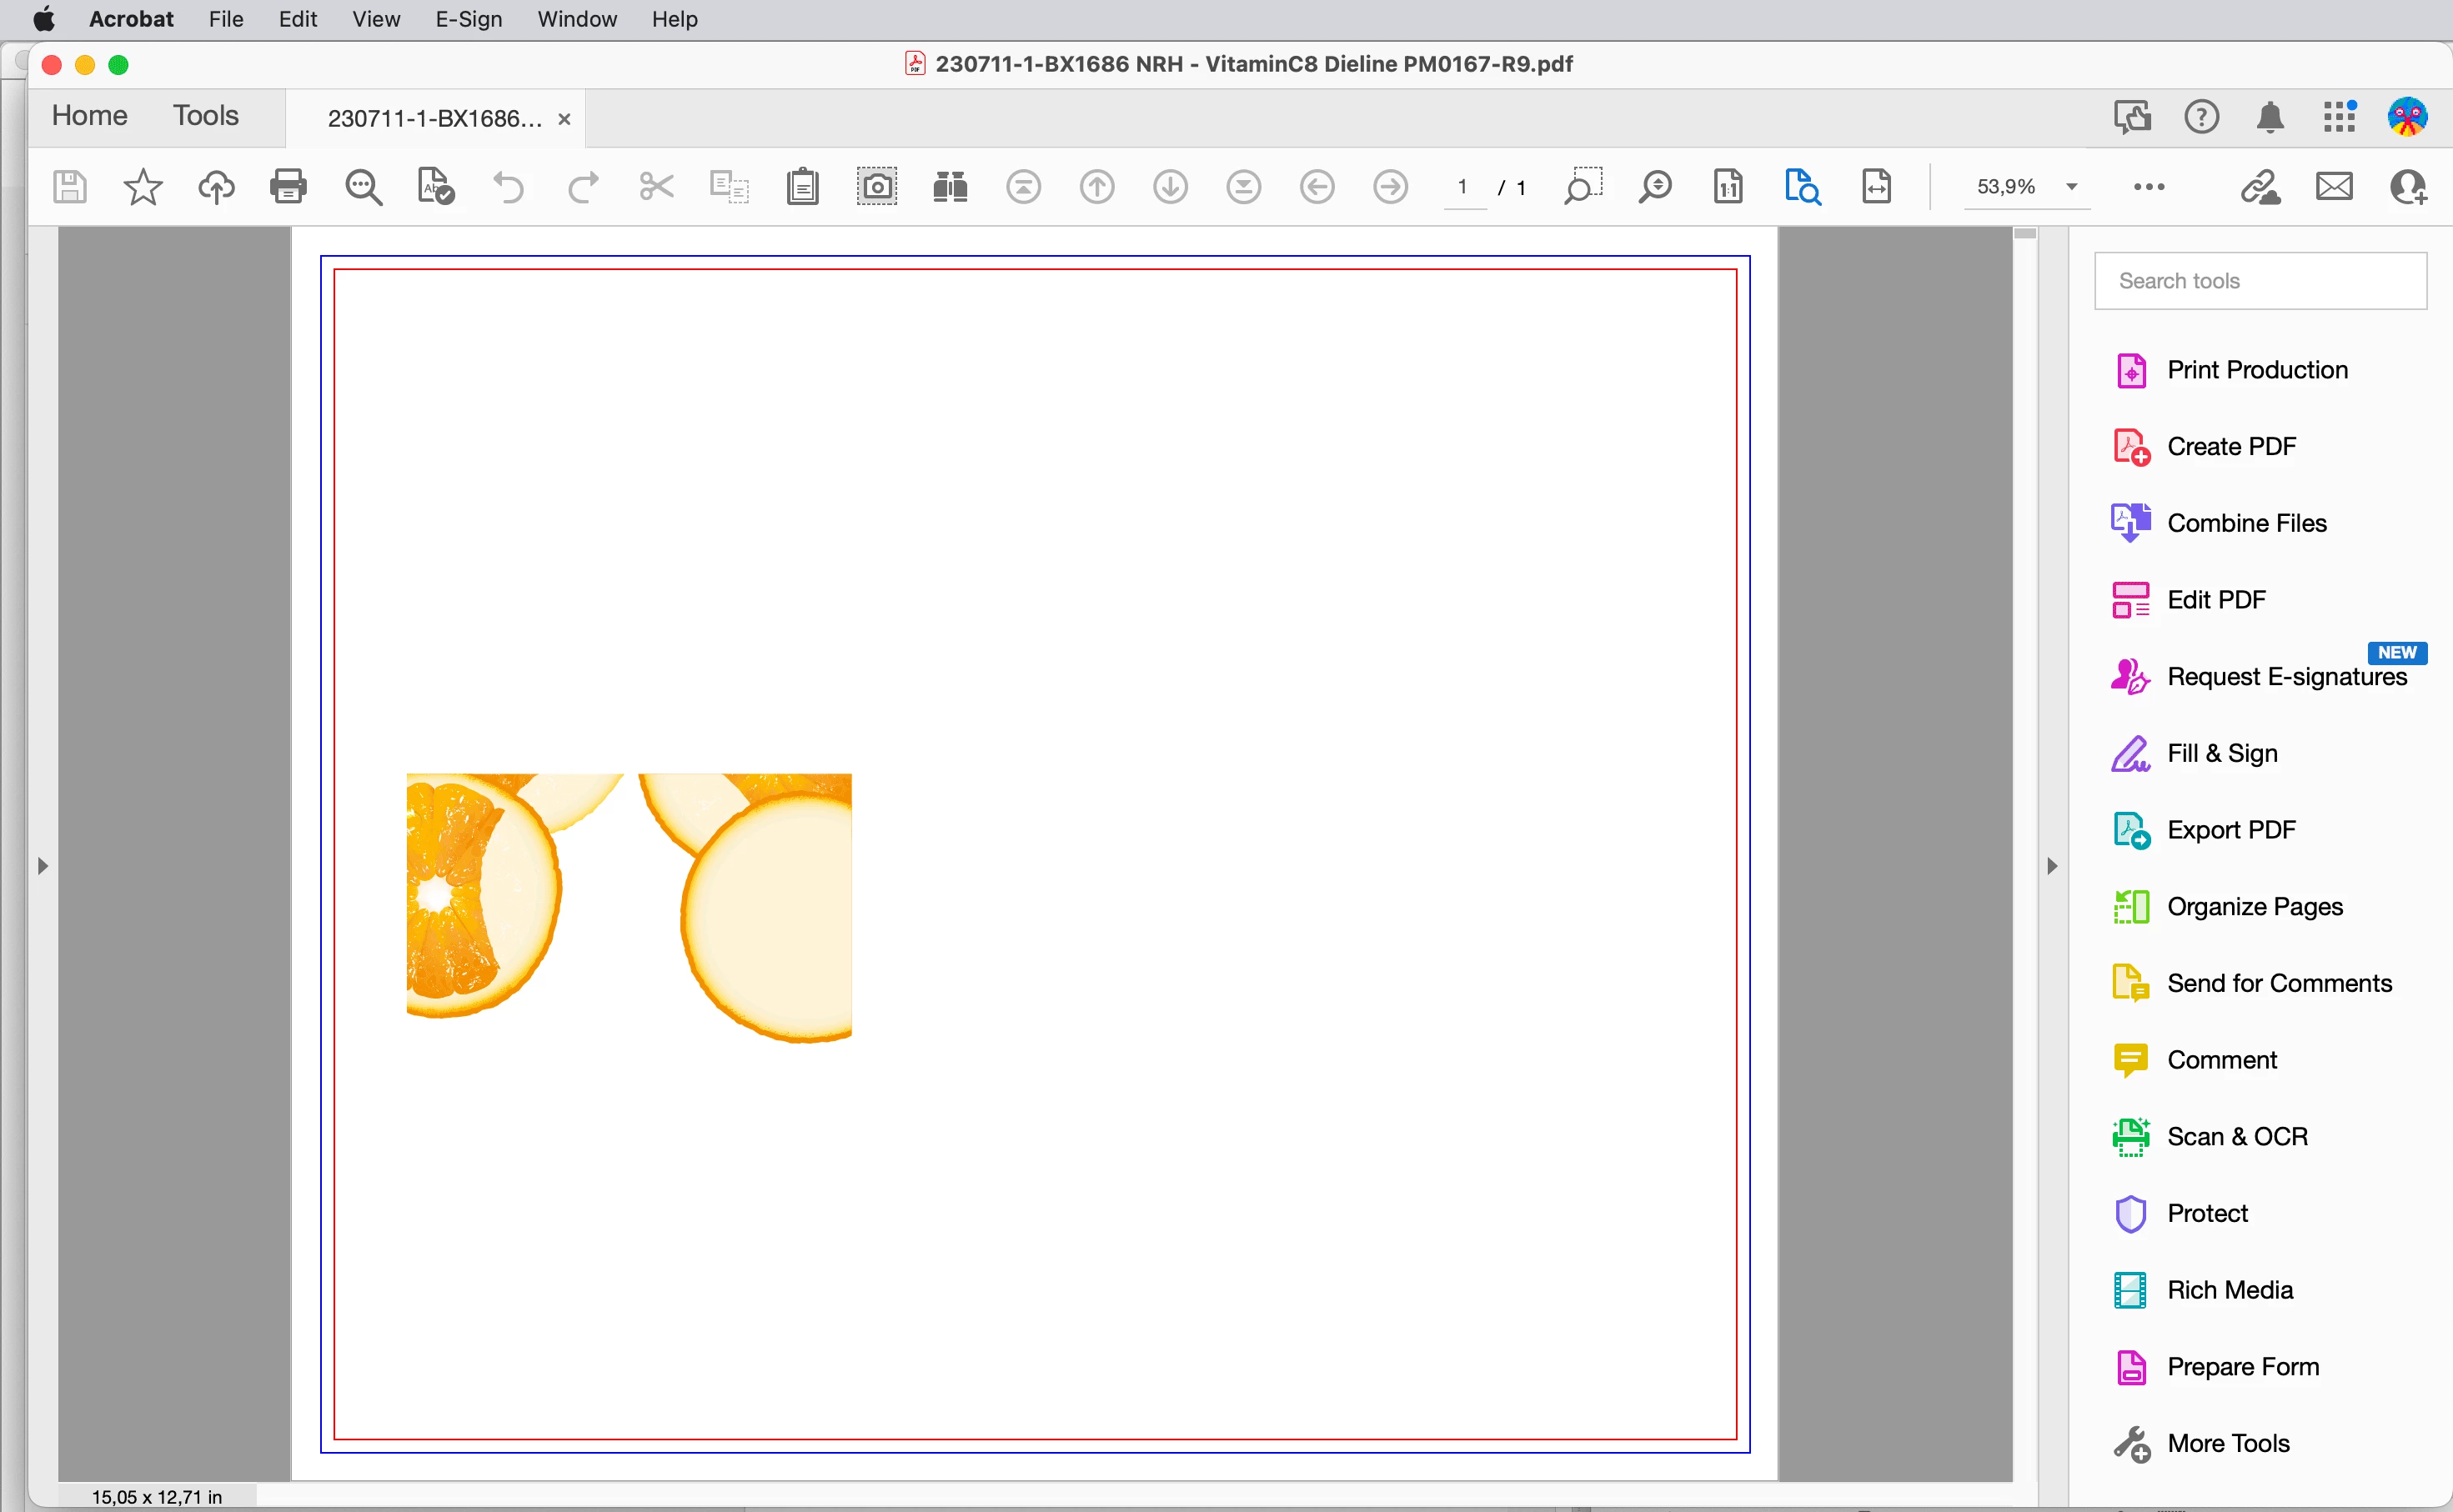Click the star Bookmark icon
This screenshot has height=1512, width=2453.
pyautogui.click(x=142, y=187)
